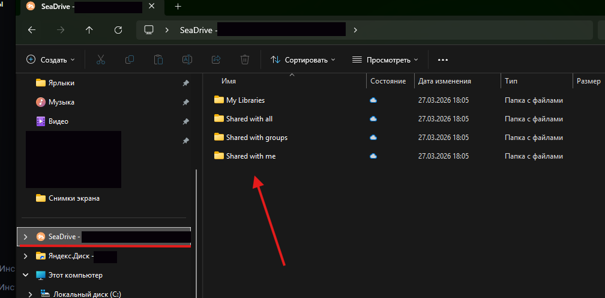Sort by Дата изменения column header

[445, 81]
